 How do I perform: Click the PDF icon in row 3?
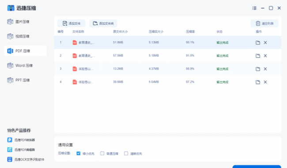(75, 69)
